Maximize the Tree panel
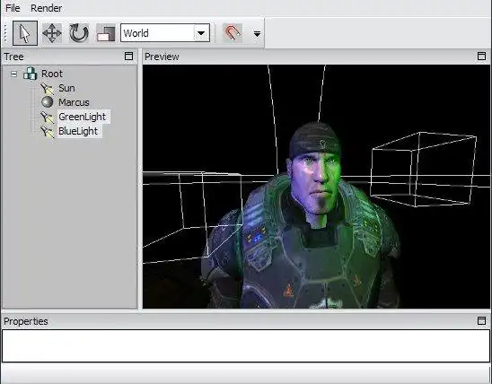This screenshot has width=492, height=384. [x=128, y=57]
